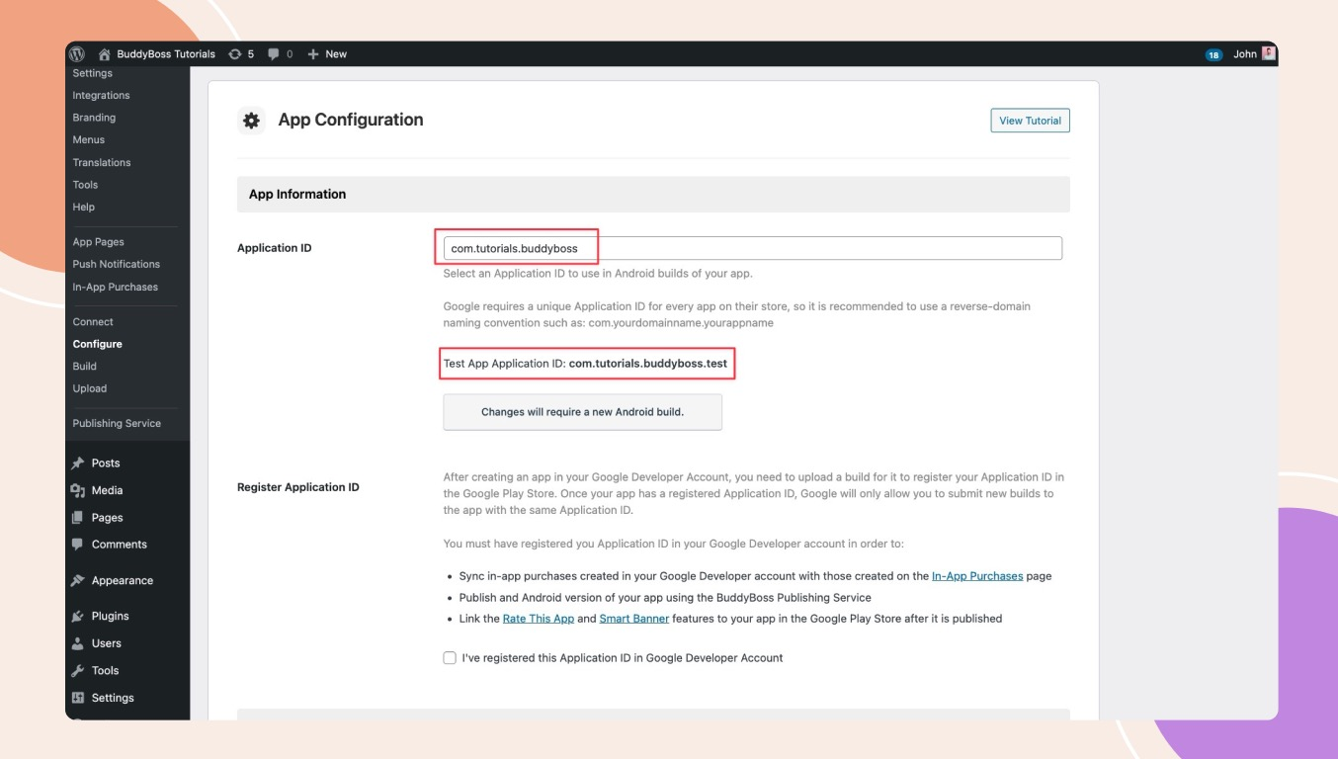1338x759 pixels.
Task: Open Media menu label
Action: tap(107, 490)
